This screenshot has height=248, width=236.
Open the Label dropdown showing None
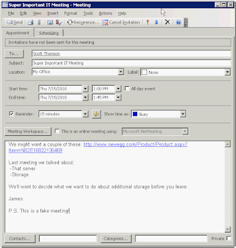tap(227, 72)
